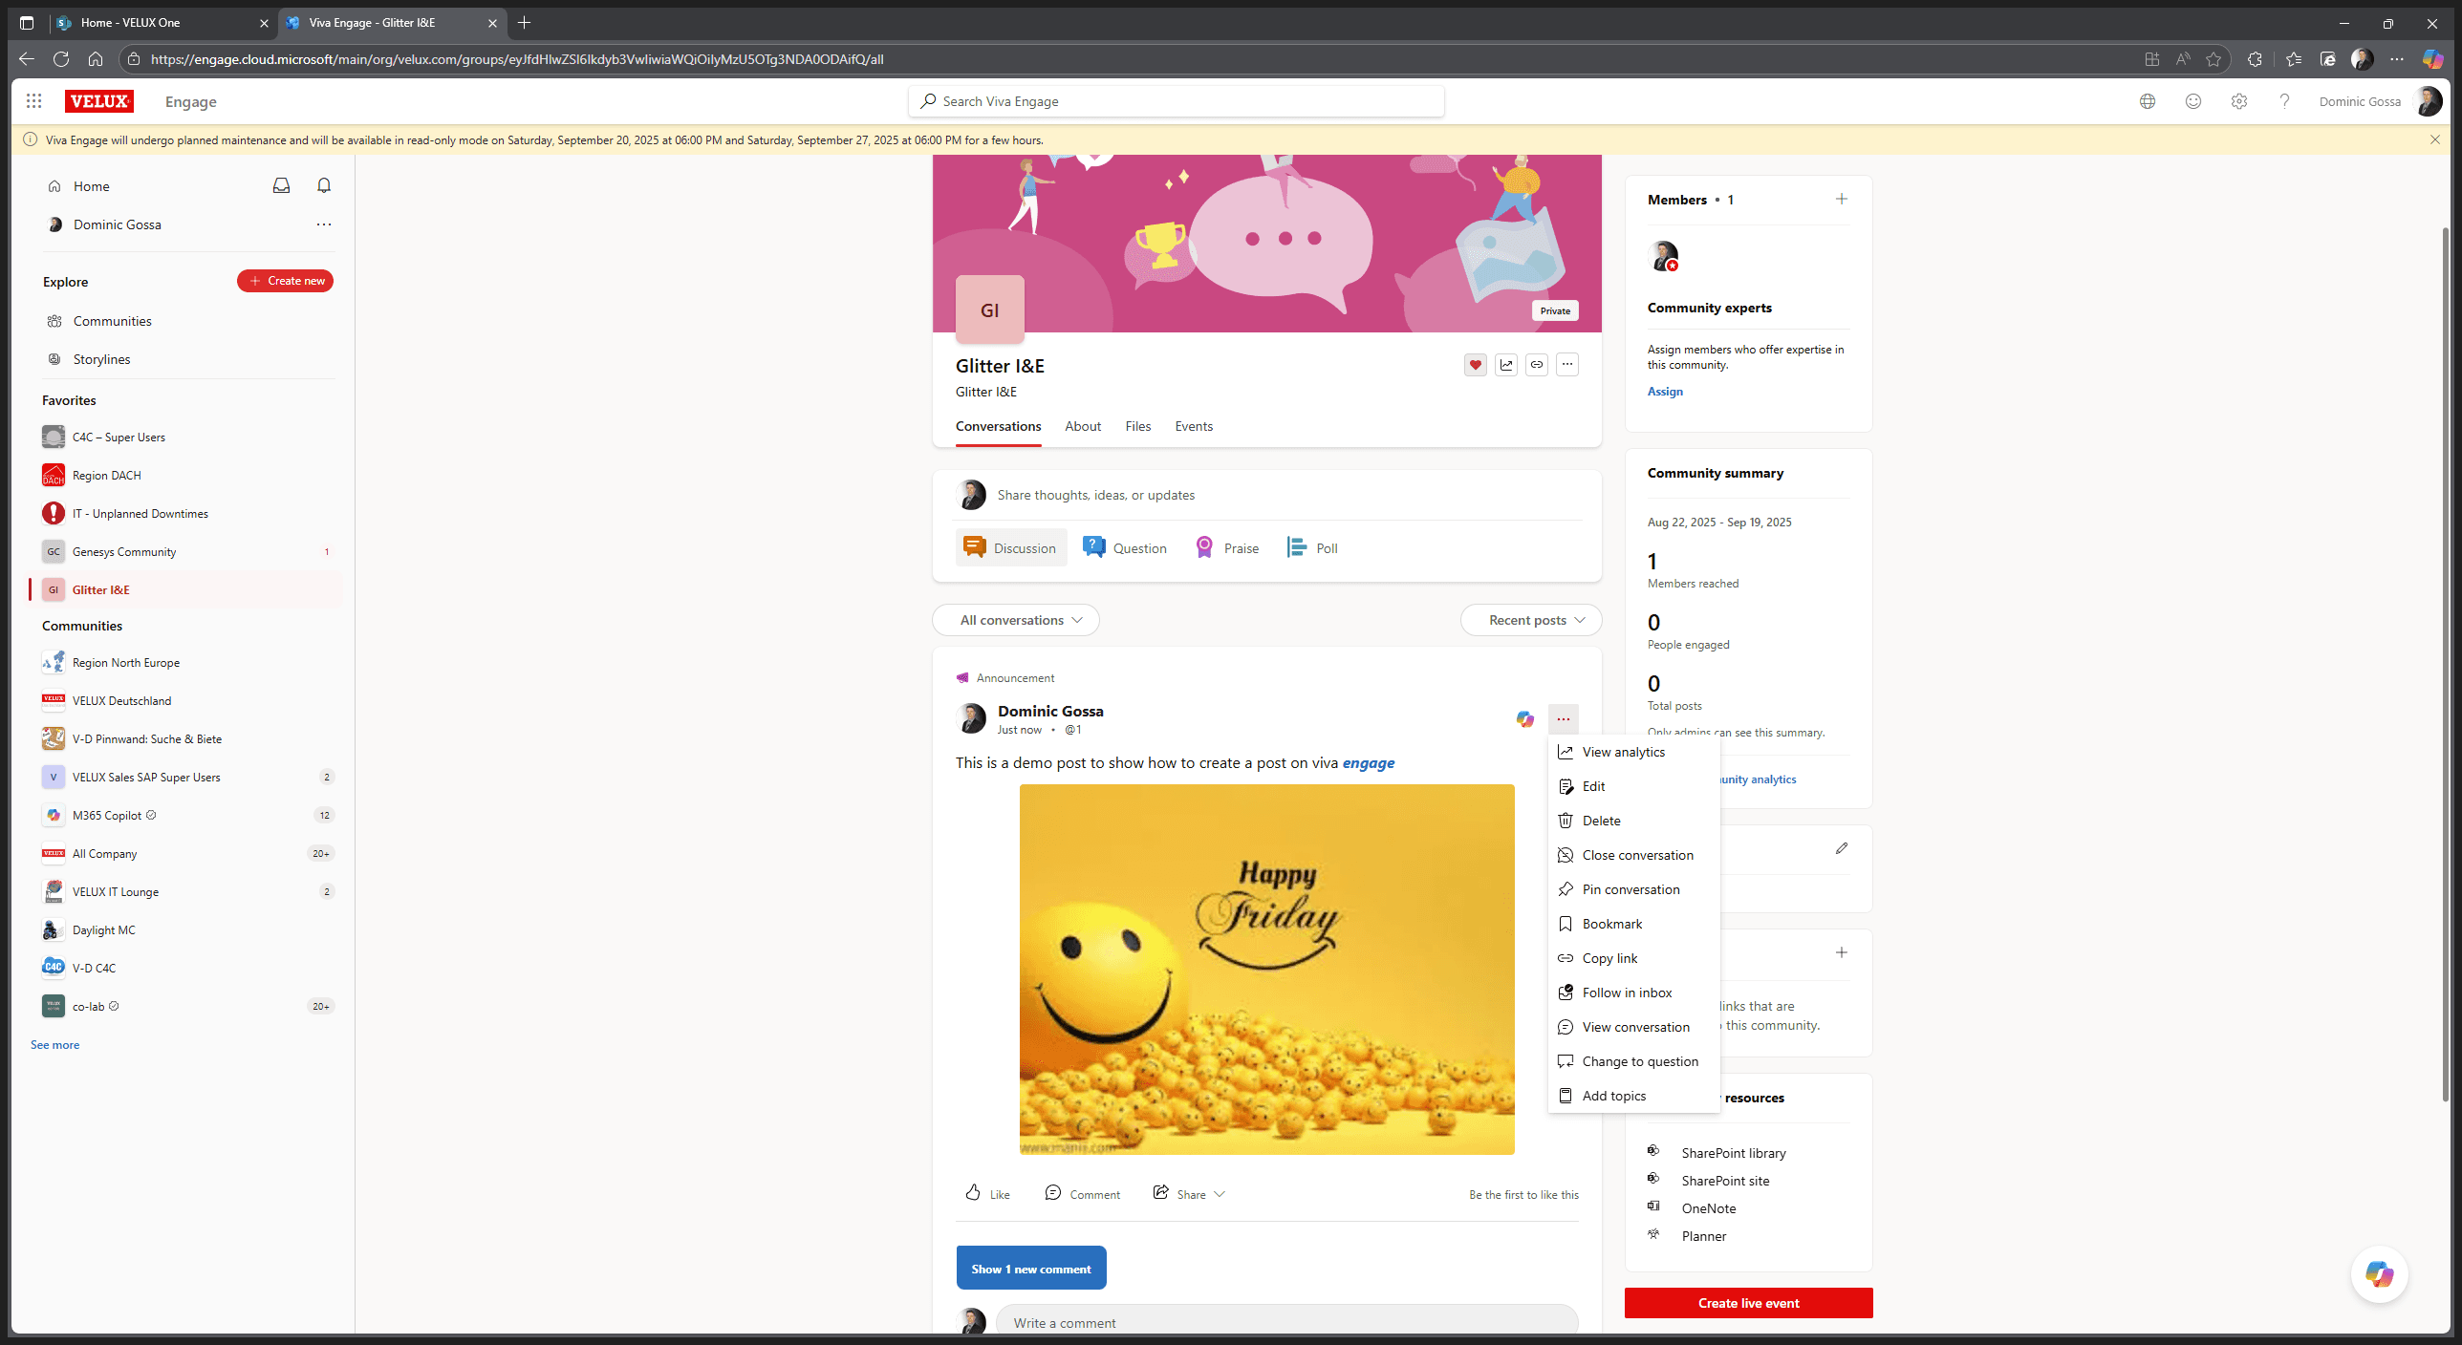Open the Home - VELUX One browser tab
This screenshot has width=2462, height=1345.
tap(162, 23)
